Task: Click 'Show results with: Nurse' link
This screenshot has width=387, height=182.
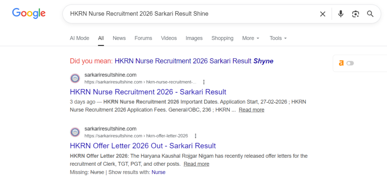Action: tap(158, 172)
